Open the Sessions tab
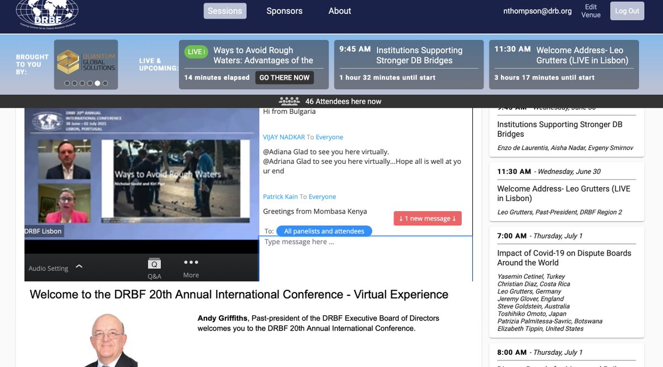 coord(225,11)
